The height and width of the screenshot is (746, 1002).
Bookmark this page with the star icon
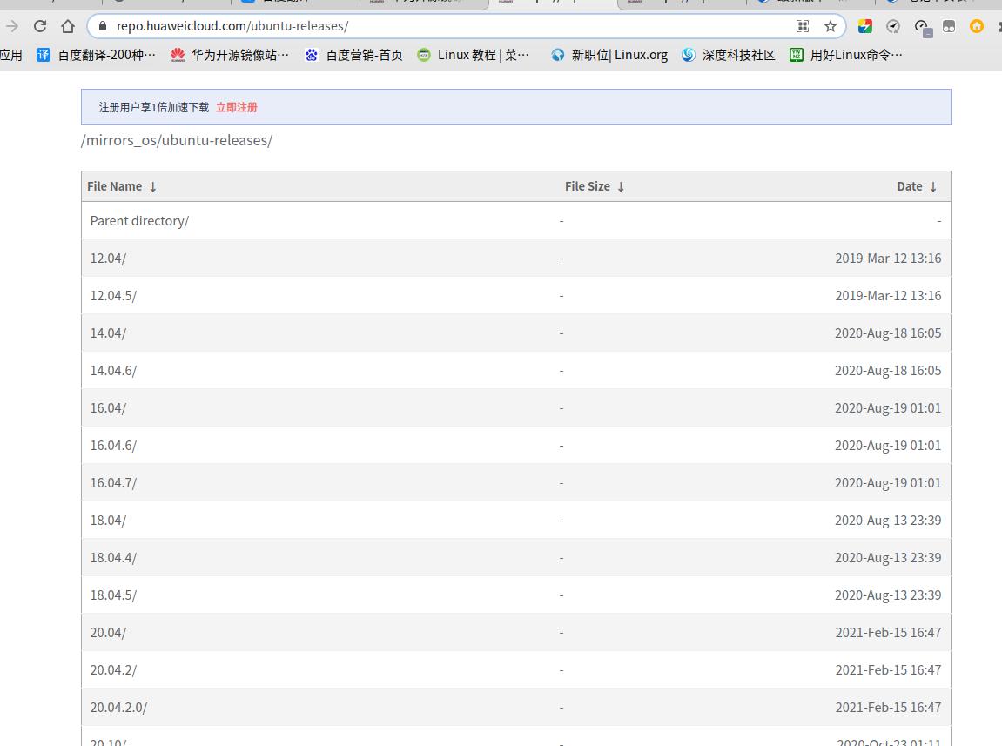[x=831, y=26]
